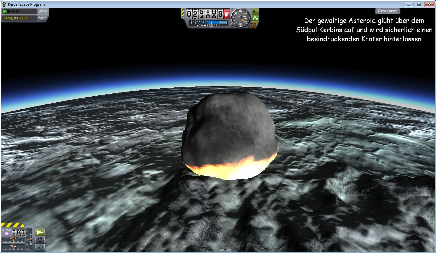This screenshot has height=253, width=436.
Task: Switch to map view icon
Action: click(40, 248)
